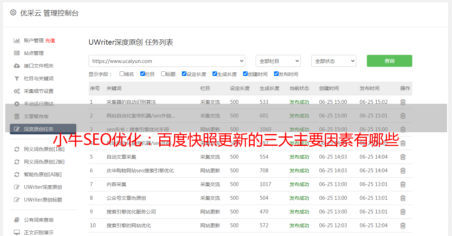Open the 深度原创任务 sidebar item
The image size is (452, 236).
43,129
